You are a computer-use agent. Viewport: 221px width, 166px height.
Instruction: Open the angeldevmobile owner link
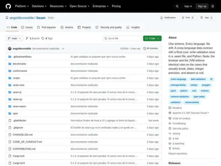point(22,18)
